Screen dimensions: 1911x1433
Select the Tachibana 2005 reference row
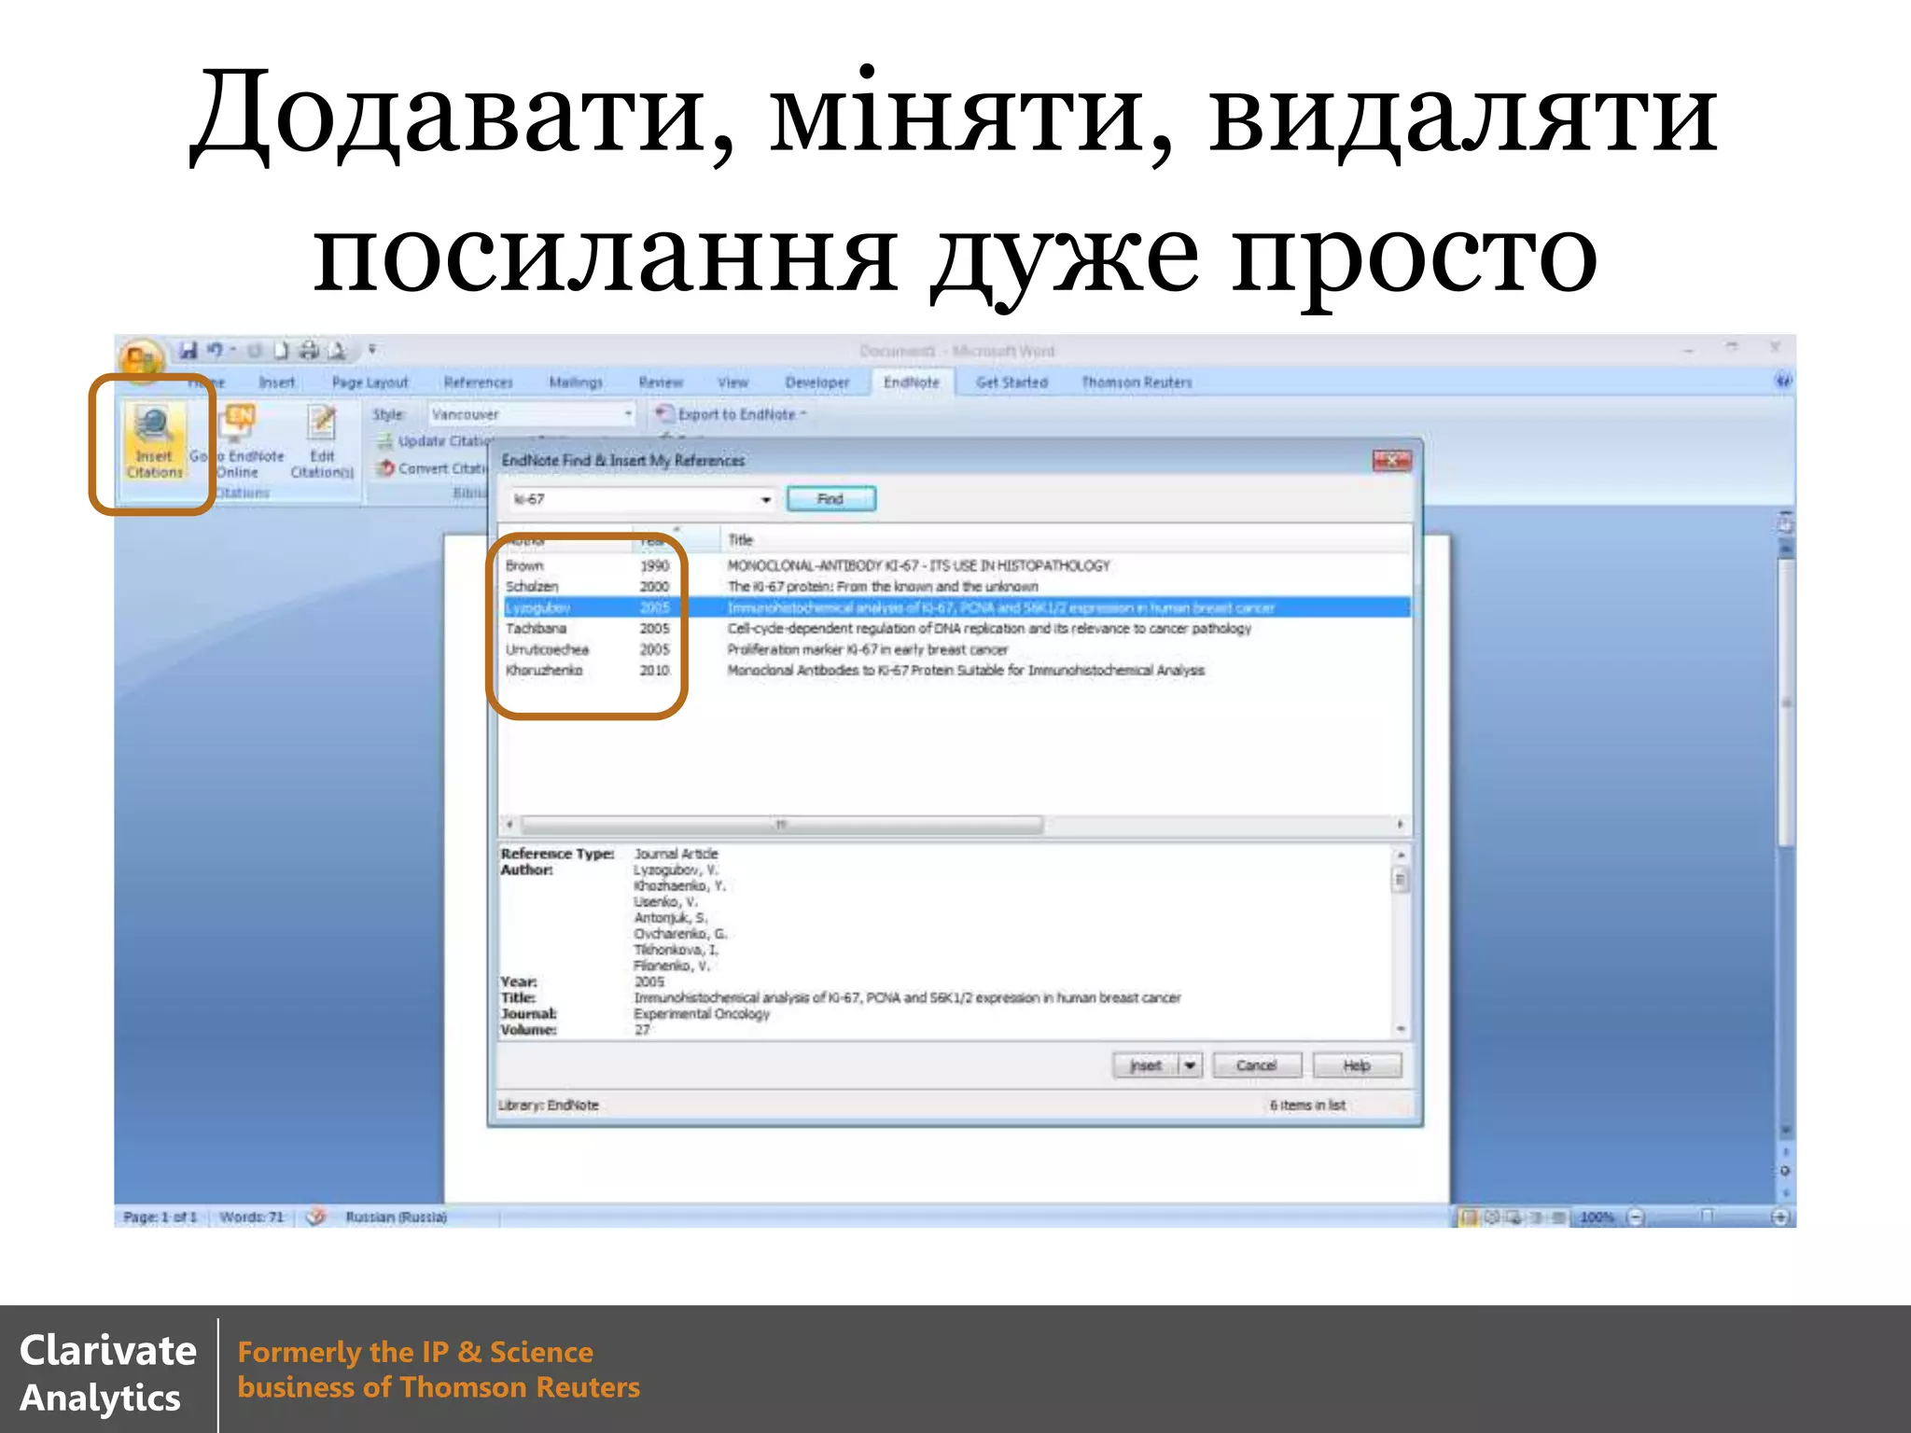(x=955, y=629)
